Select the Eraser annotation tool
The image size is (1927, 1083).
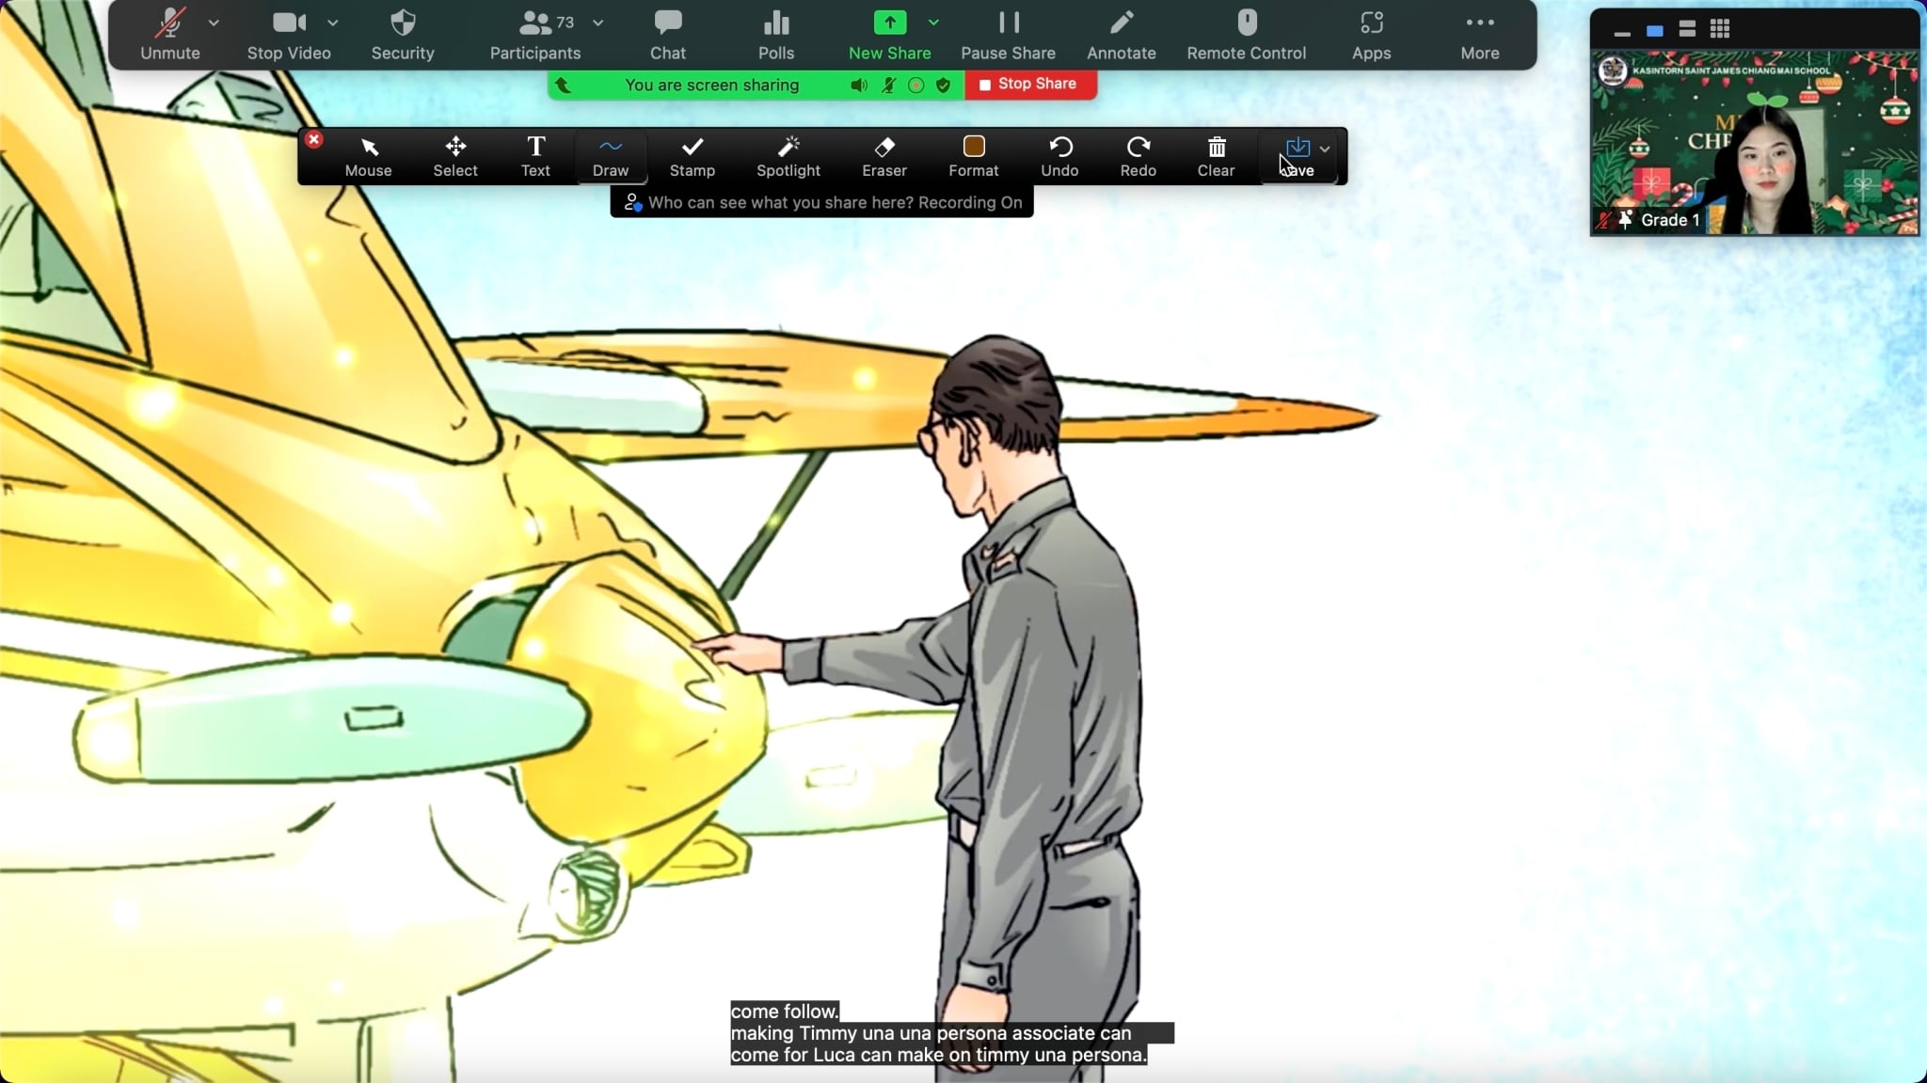pos(884,156)
